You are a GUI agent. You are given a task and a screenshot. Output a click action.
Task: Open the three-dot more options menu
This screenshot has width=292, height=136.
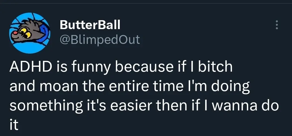(276, 25)
